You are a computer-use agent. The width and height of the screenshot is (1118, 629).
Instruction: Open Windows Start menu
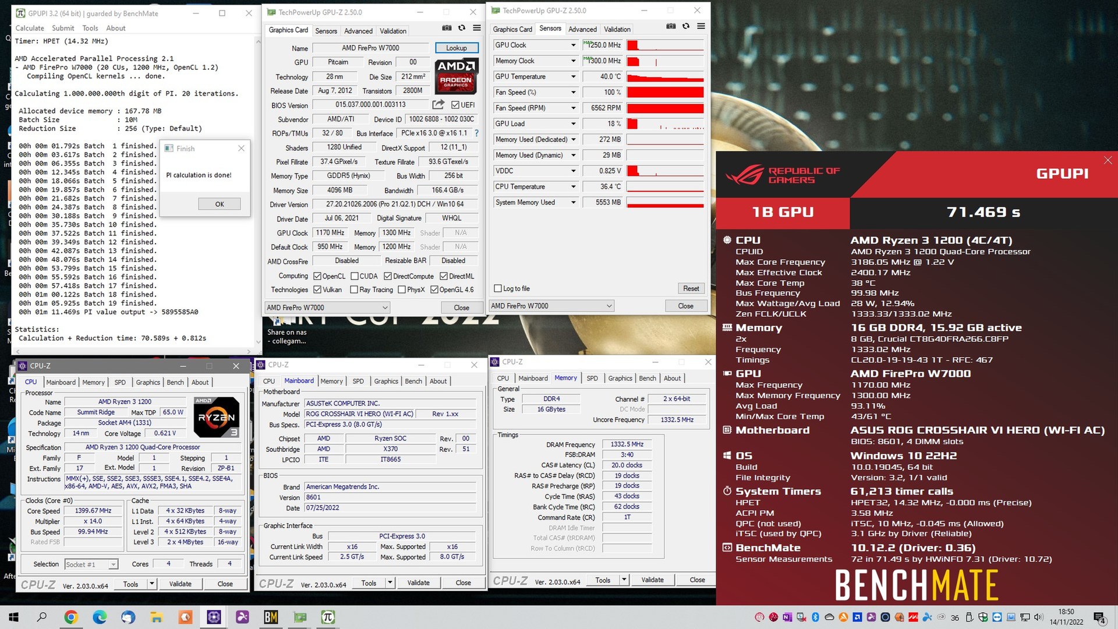coord(13,617)
